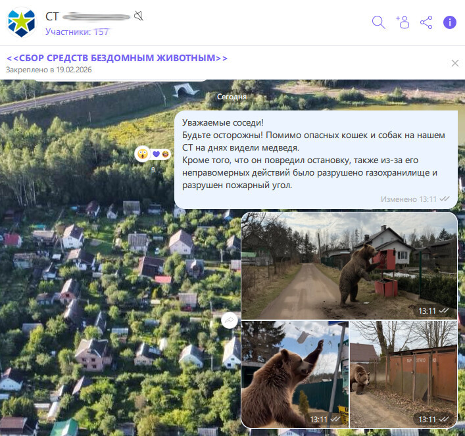
Task: Open the group avatar with star
Action: 21,23
